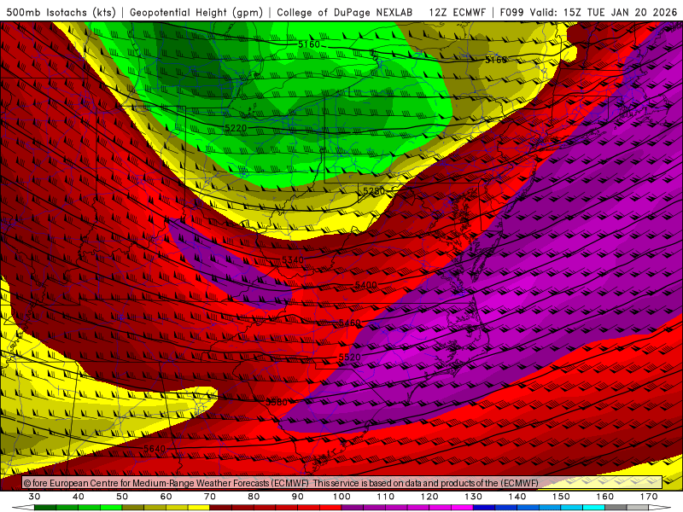
Task: Select the 5280 height contour label
Action: coord(374,191)
